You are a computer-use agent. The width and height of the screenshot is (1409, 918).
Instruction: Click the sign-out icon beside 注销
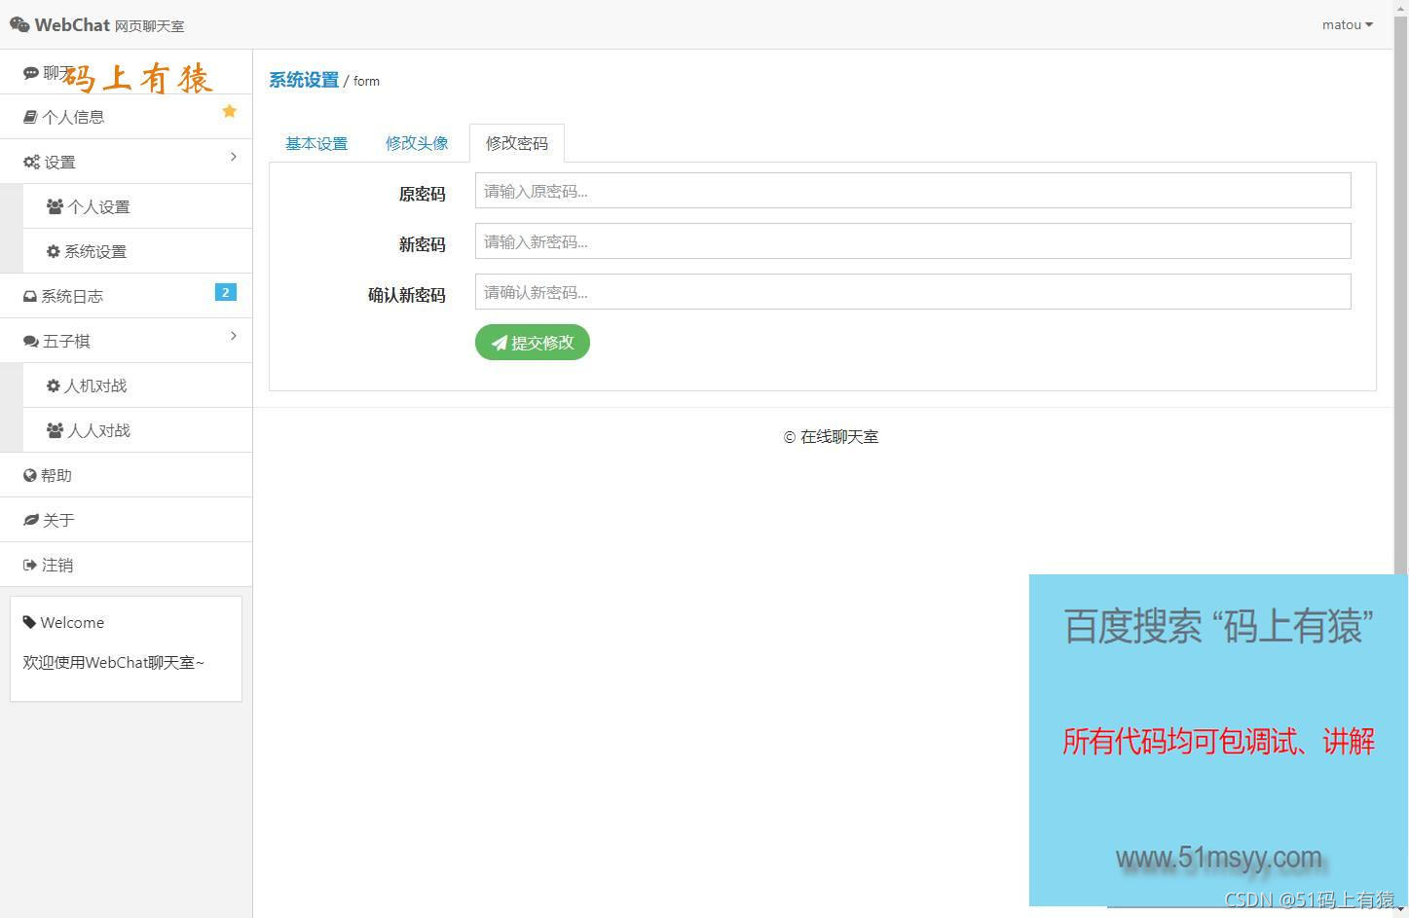(30, 565)
